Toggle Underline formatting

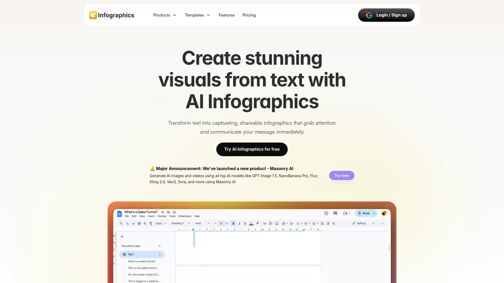[245, 224]
